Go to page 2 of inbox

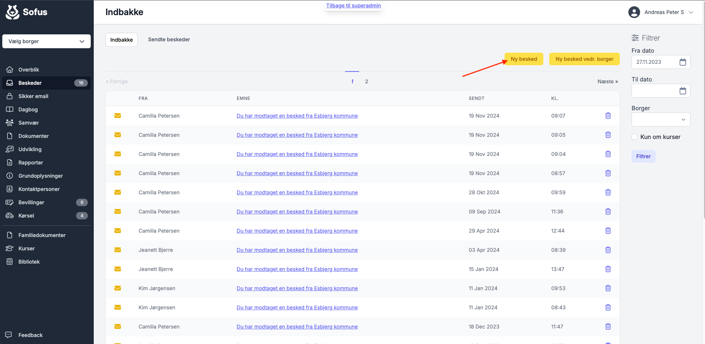coord(367,81)
